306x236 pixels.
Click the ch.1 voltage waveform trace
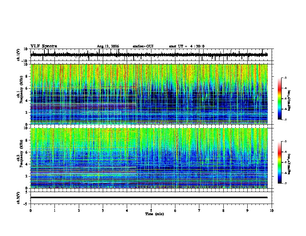click(x=149, y=55)
